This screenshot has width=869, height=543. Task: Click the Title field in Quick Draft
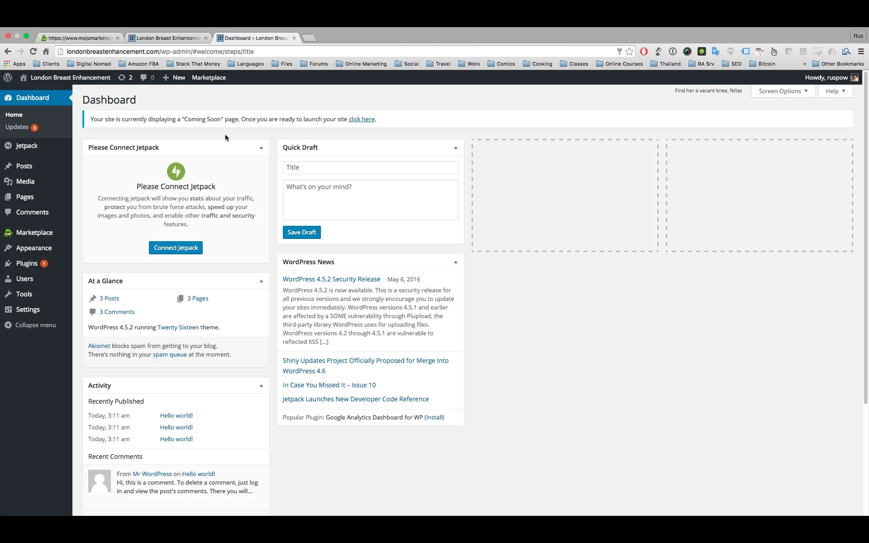[370, 167]
